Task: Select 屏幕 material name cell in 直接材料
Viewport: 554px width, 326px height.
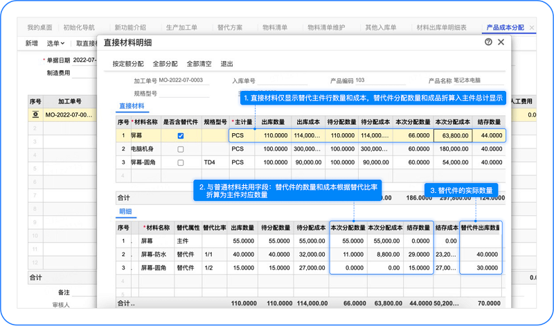Action: point(146,135)
